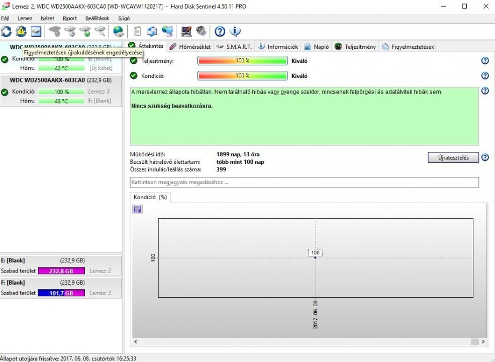The image size is (495, 362).
Task: Click the Kondíció 100 % gradient bar
Action: coord(242,76)
